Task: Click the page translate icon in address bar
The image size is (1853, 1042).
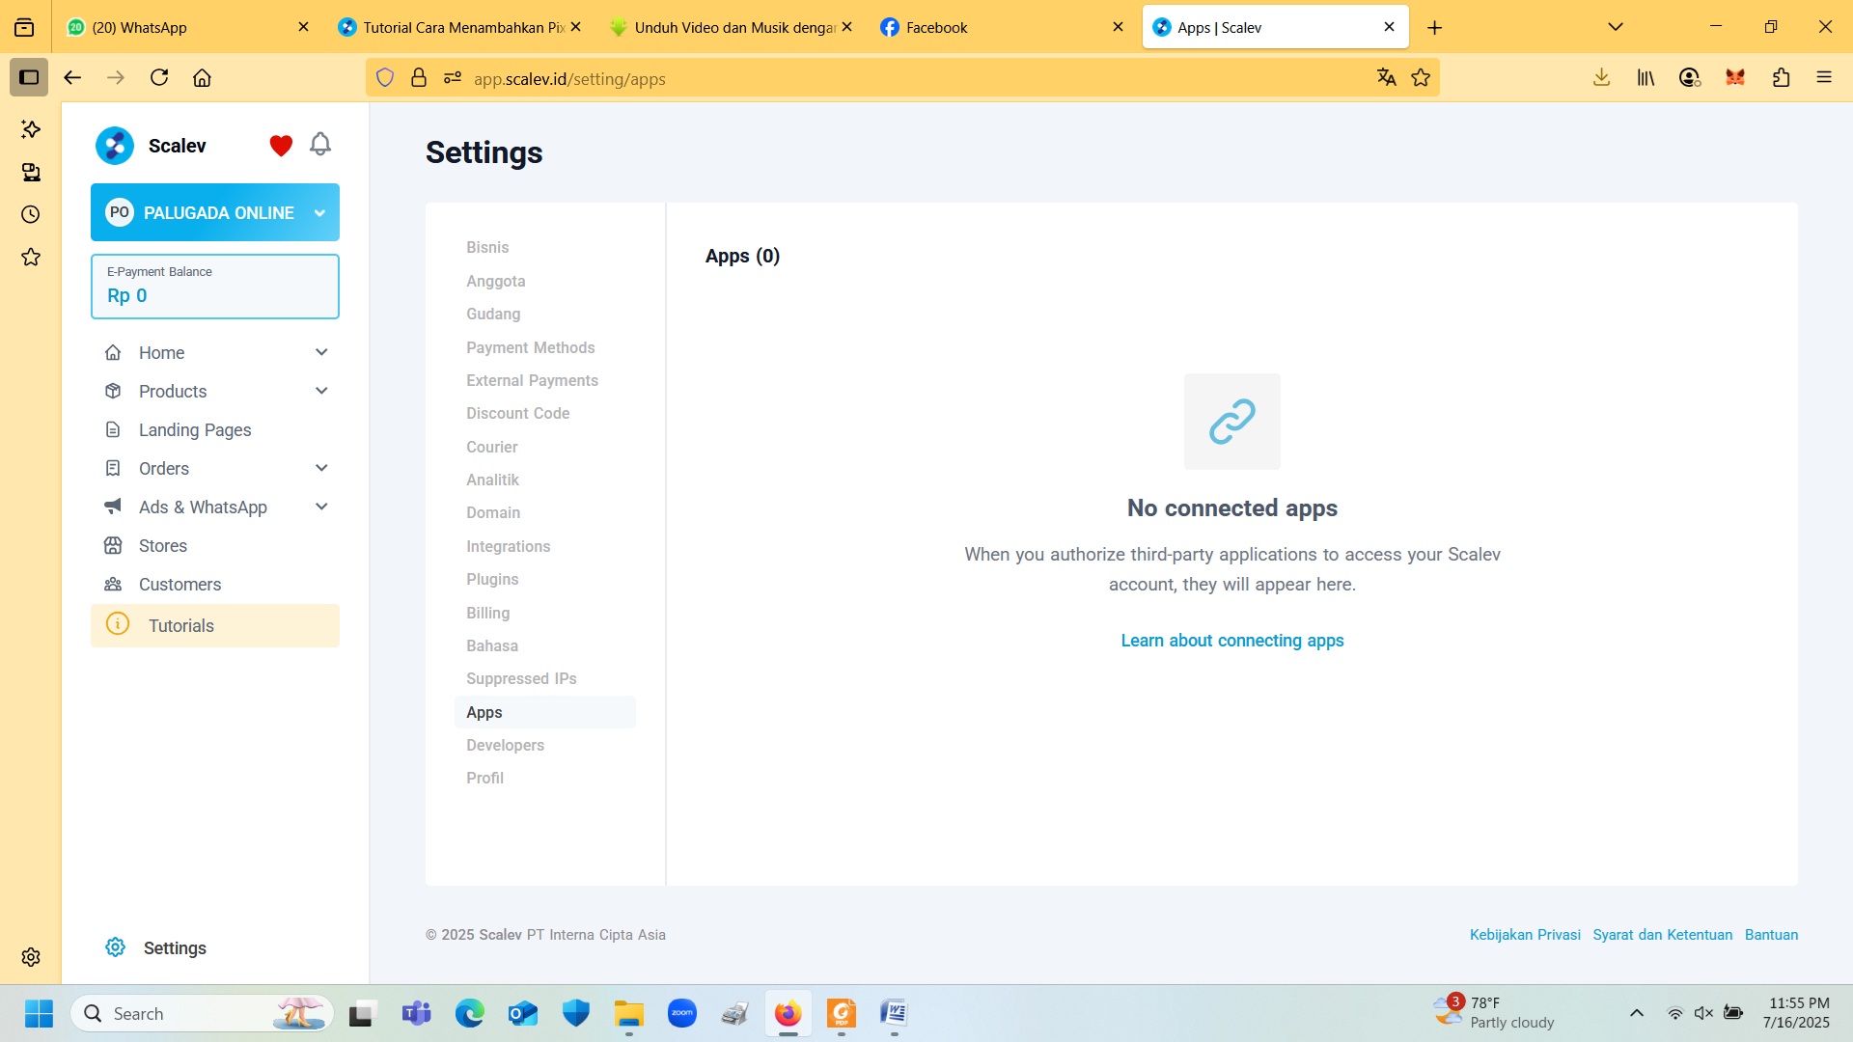Action: click(x=1386, y=77)
